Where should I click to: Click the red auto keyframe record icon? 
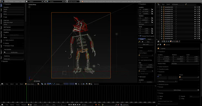pyautogui.click(x=96, y=105)
